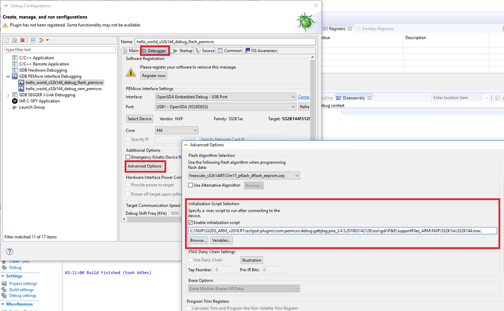Click Browse... under initialization script path
This screenshot has height=311, width=504.
click(198, 240)
